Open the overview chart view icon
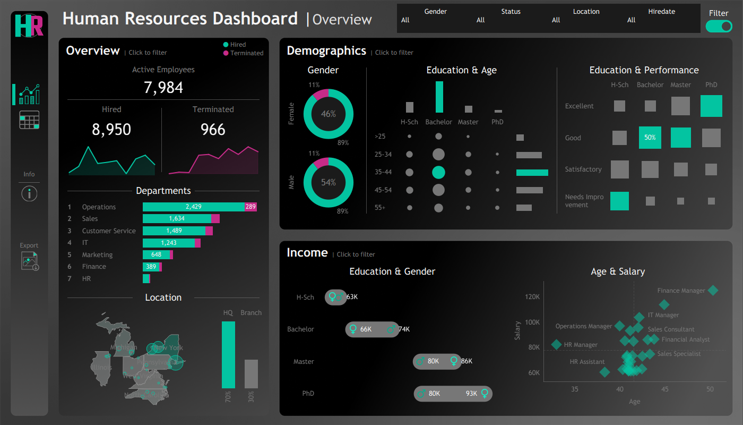The image size is (743, 425). [x=29, y=94]
